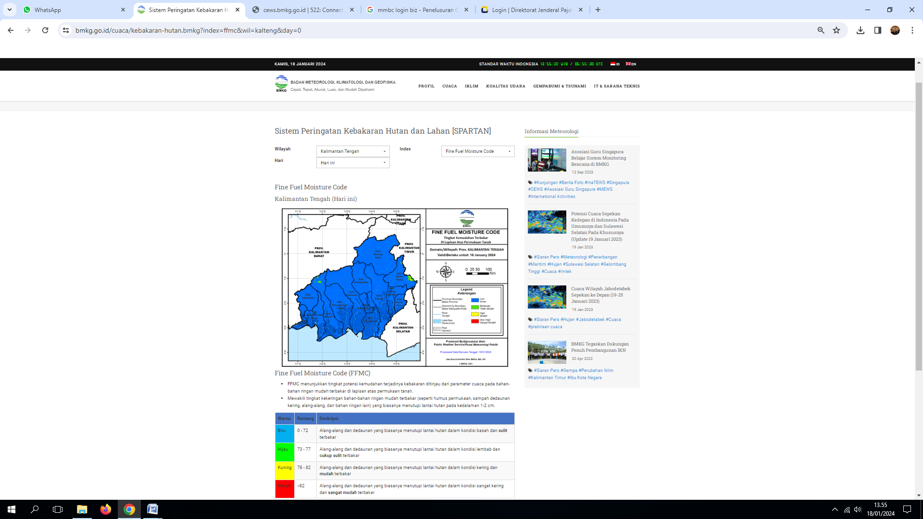This screenshot has width=923, height=519.
Task: Open Asosiasi Guru Singapura article thumbnail
Action: pyautogui.click(x=547, y=160)
